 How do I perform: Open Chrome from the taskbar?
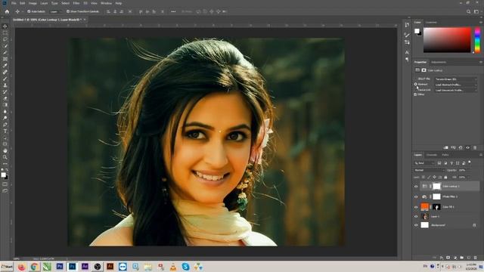pos(34,267)
